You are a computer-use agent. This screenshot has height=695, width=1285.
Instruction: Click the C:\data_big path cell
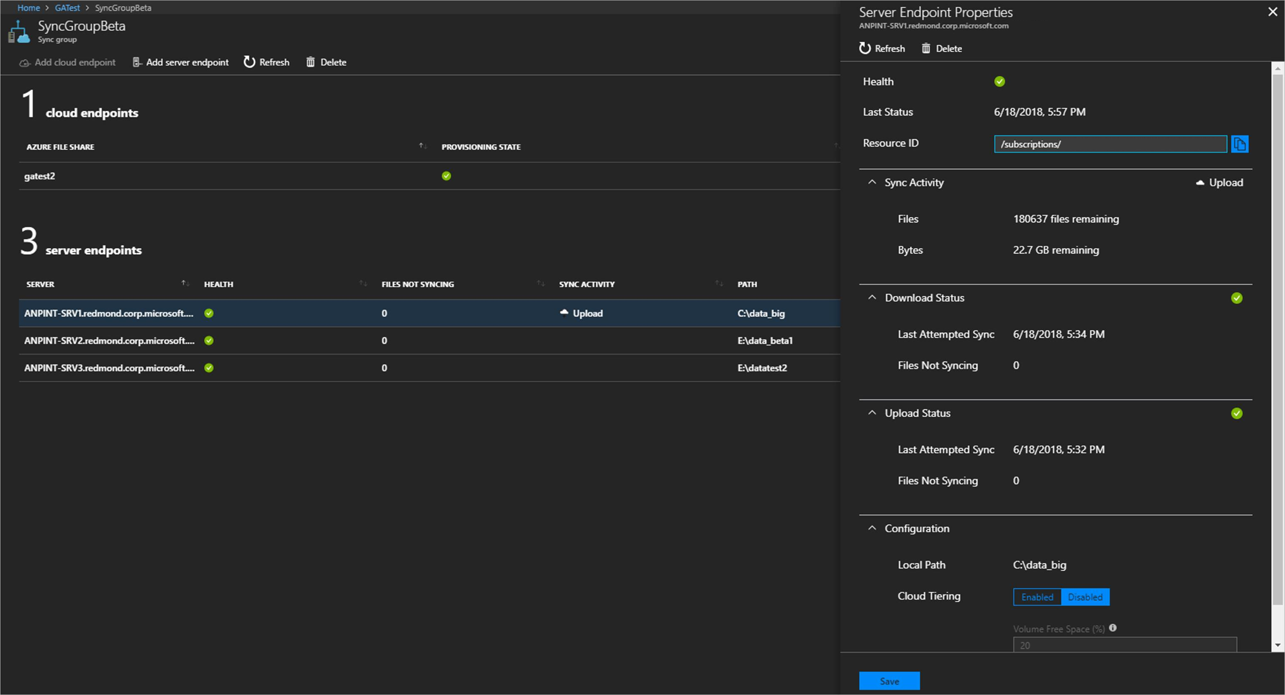(761, 313)
